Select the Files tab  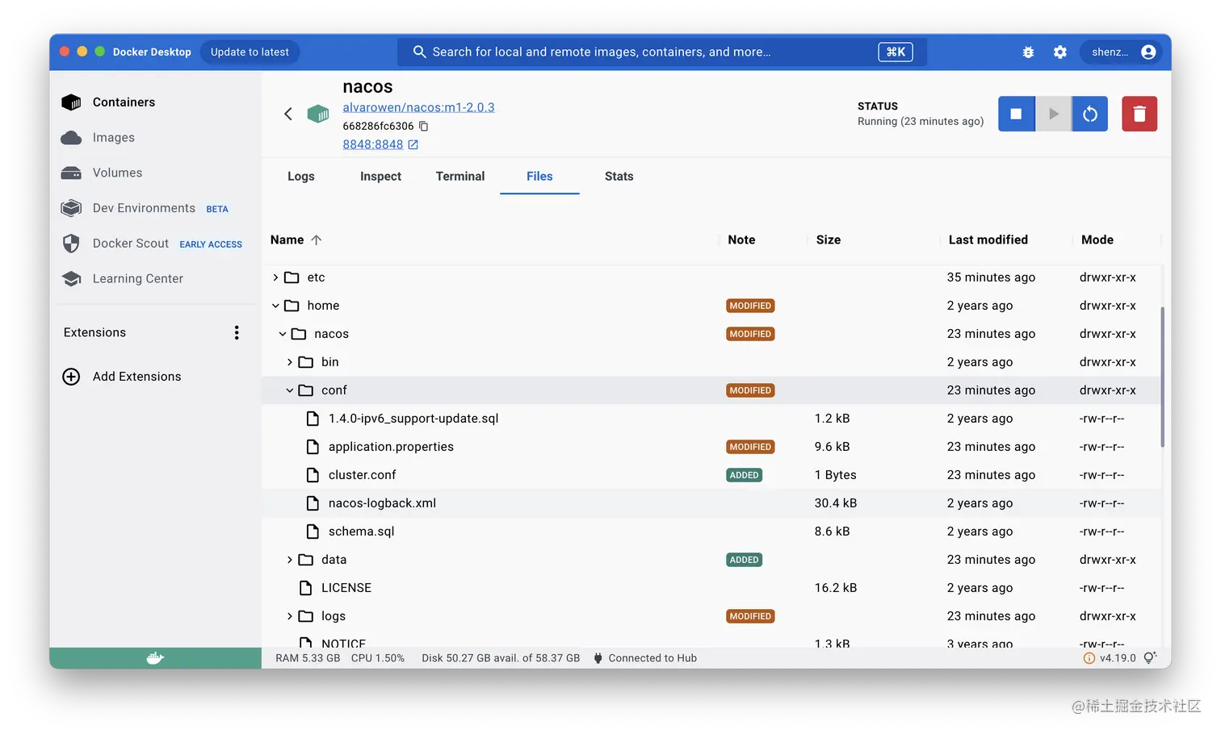(x=539, y=177)
